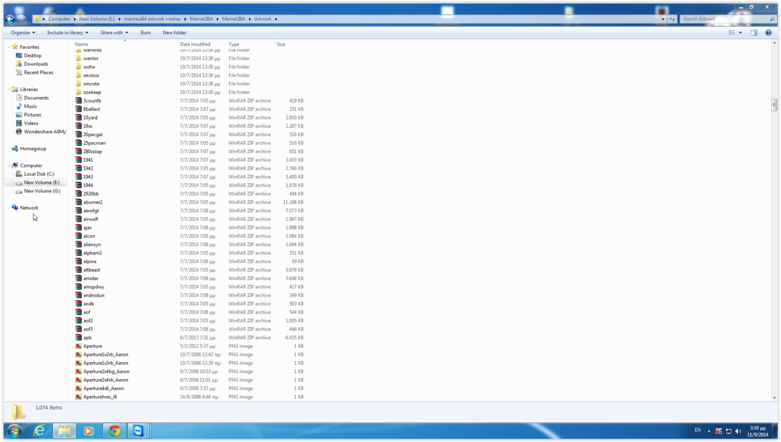Open Recent Places in Favorites
This screenshot has height=442, width=781.
click(38, 73)
